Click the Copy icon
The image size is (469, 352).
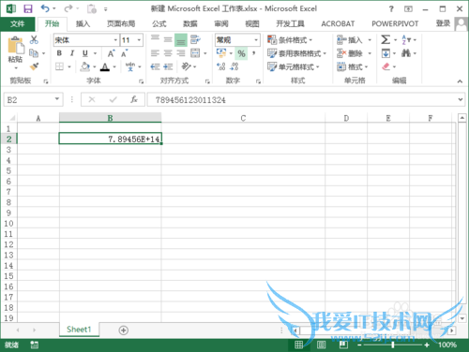(x=34, y=53)
